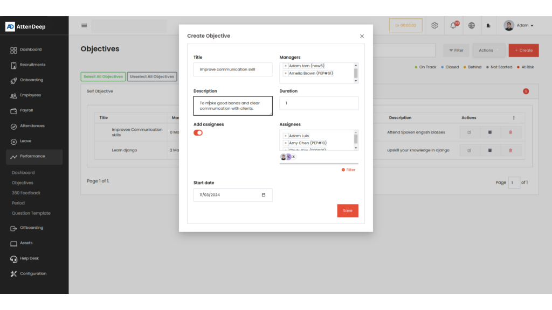Remove Adam Luis from Assignees list
The height and width of the screenshot is (310, 552).
(286, 136)
